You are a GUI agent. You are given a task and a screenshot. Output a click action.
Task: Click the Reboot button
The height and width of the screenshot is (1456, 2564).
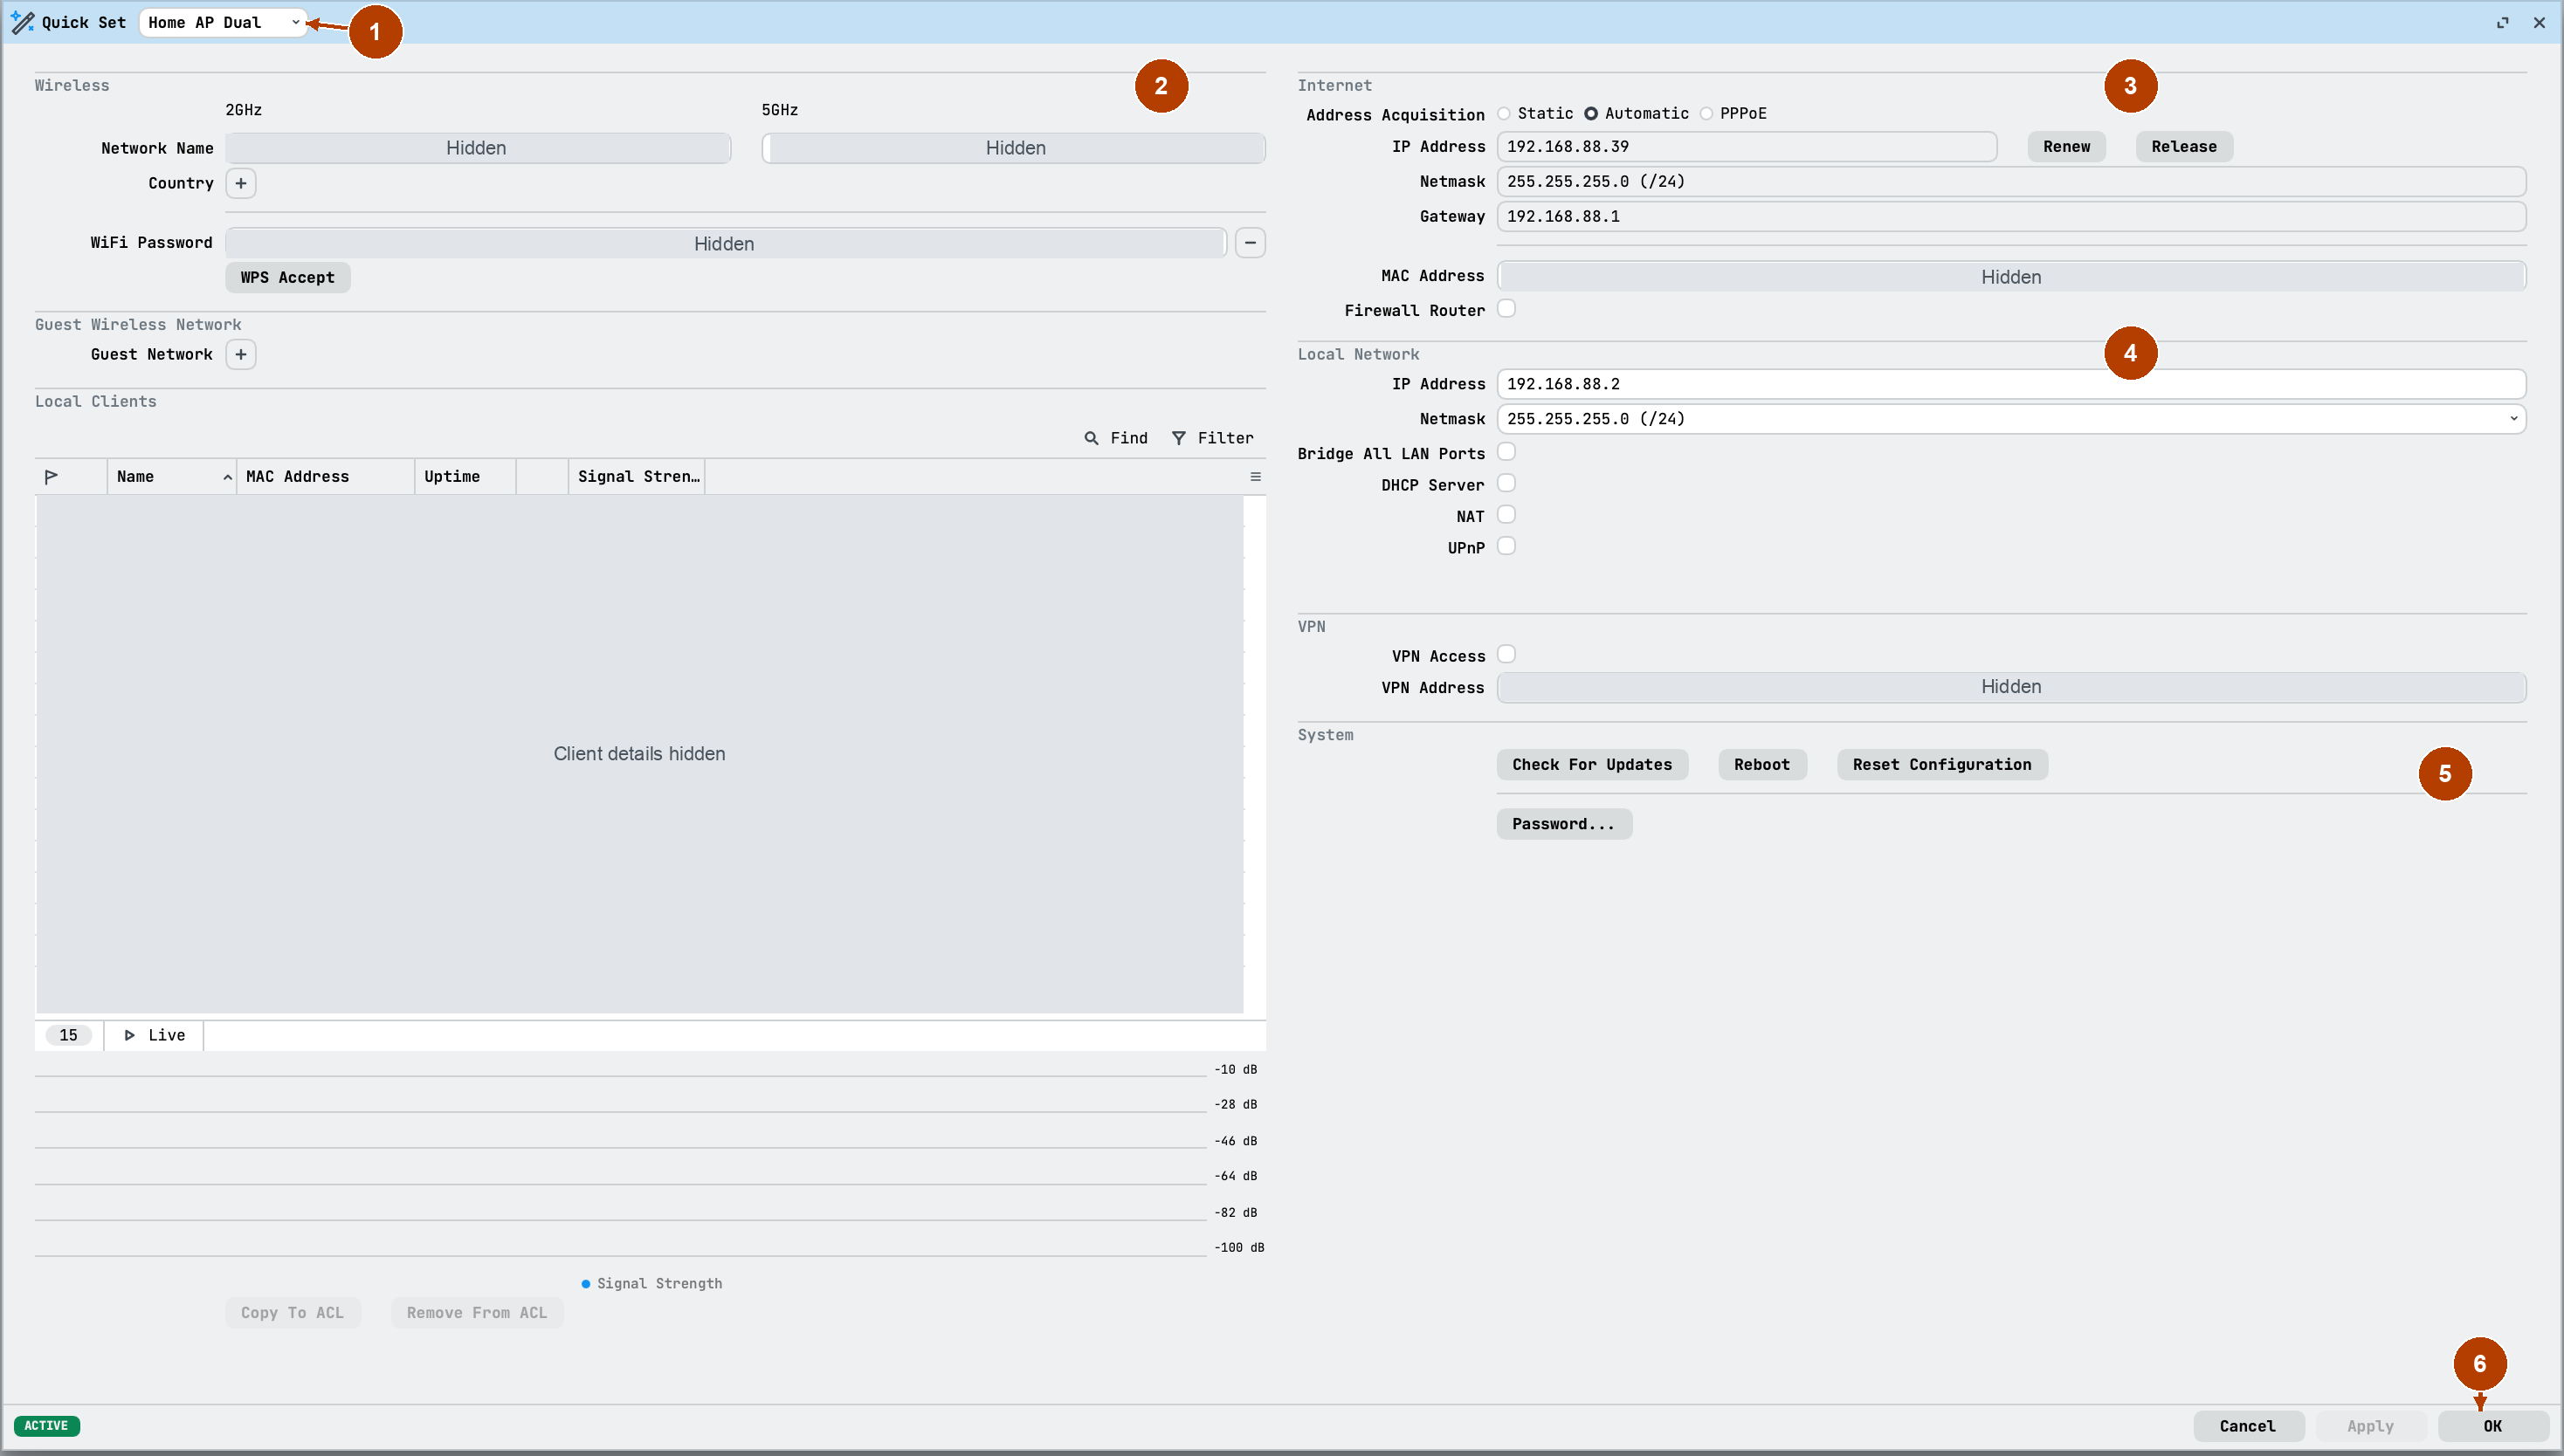pos(1761,764)
